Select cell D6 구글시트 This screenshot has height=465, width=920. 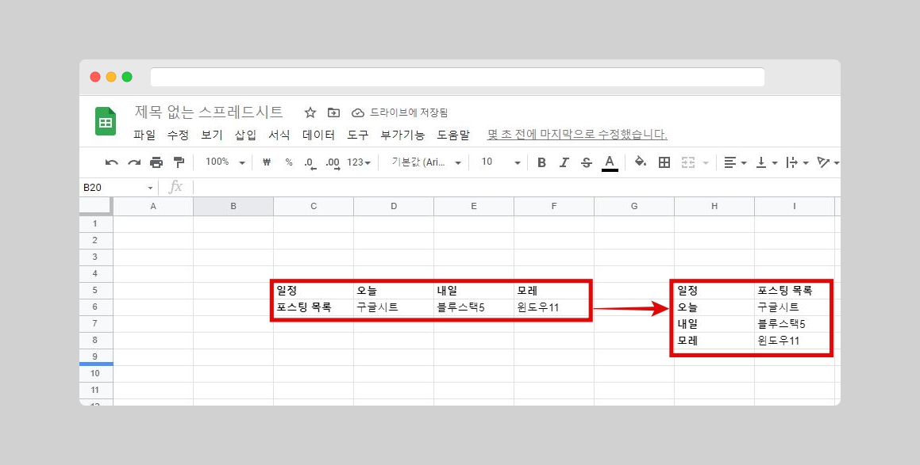[x=394, y=307]
